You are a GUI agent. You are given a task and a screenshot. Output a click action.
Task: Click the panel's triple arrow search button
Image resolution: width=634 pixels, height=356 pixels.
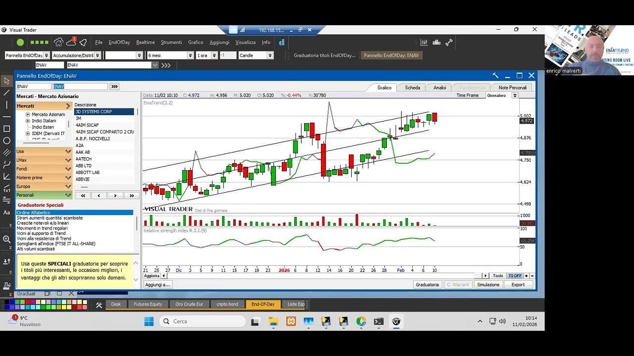coord(114,87)
